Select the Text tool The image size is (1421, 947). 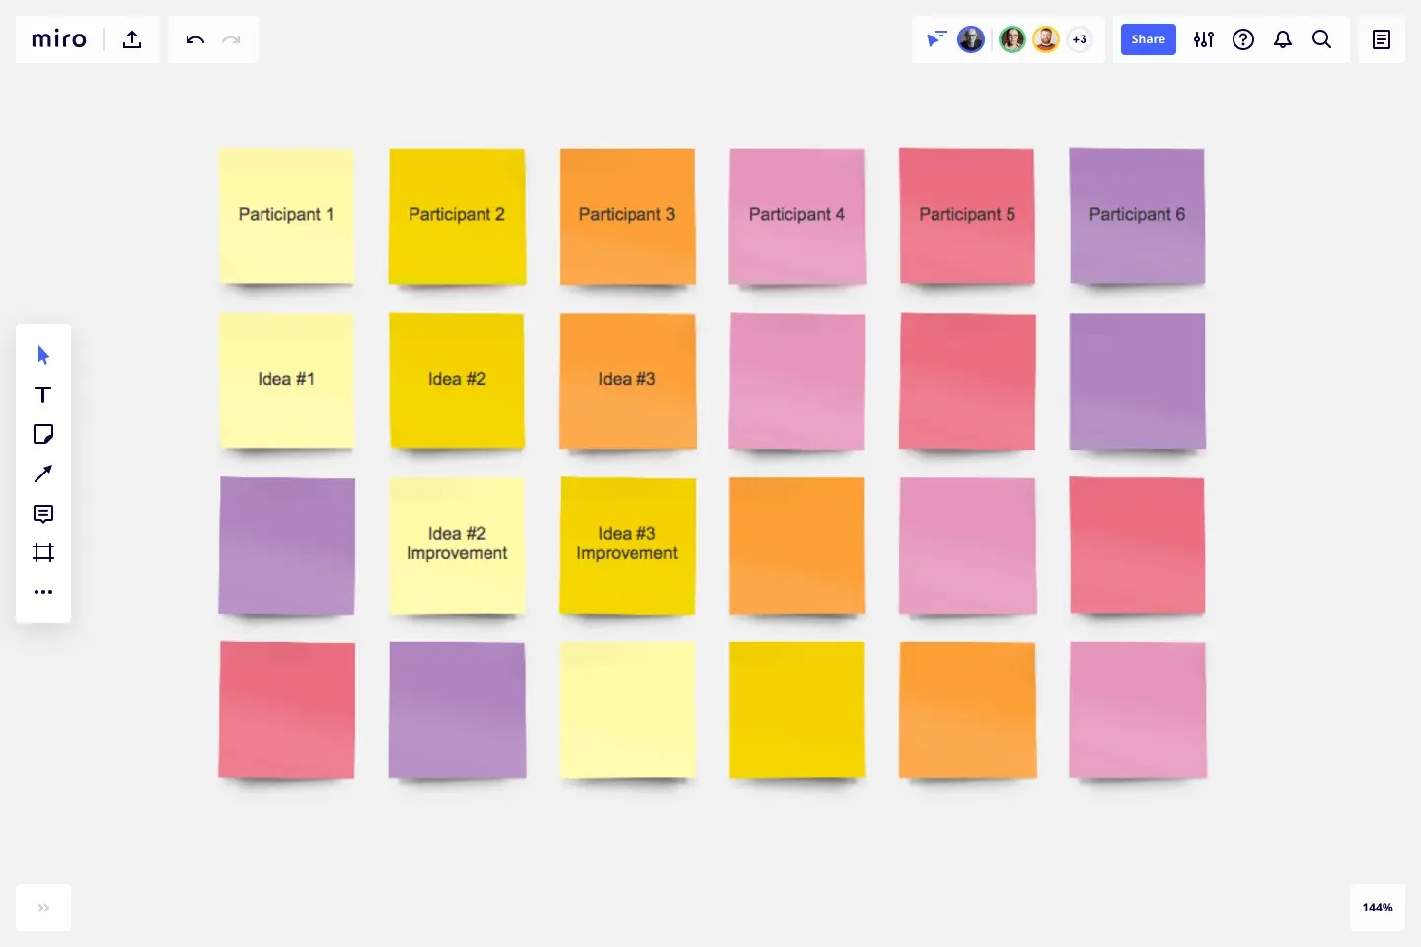click(43, 395)
